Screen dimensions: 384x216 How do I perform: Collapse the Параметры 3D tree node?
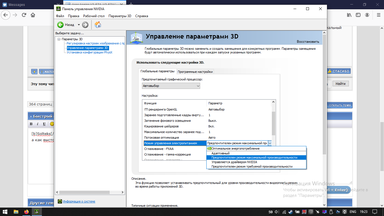coord(59,39)
